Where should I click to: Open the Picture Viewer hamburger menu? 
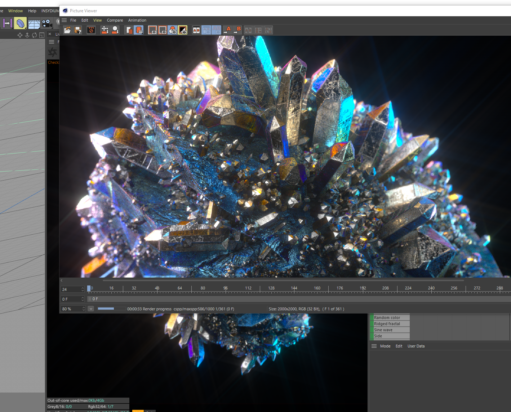[64, 21]
